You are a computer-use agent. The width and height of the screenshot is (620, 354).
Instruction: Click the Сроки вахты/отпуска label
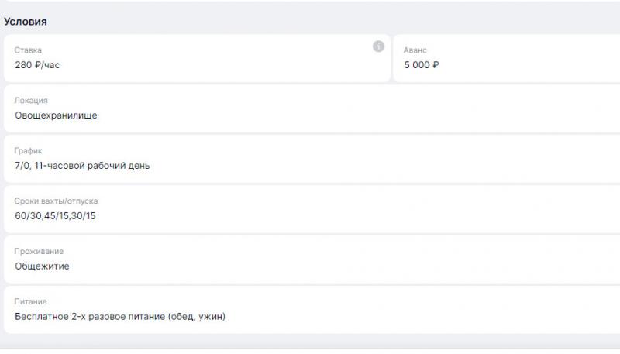click(x=56, y=201)
